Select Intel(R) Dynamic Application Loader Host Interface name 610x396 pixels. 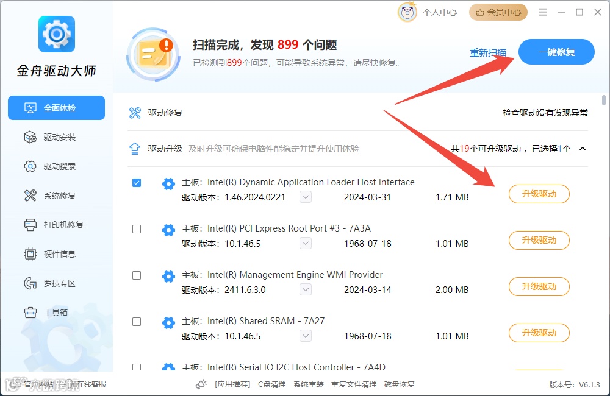311,182
